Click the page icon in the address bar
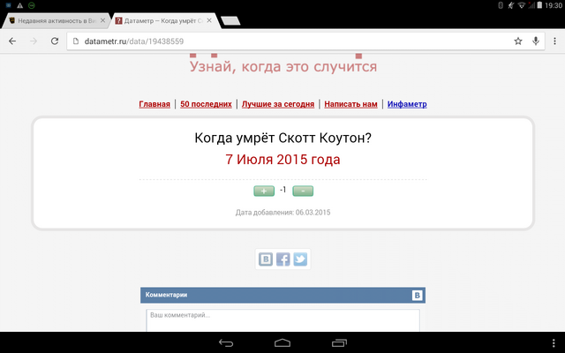Viewport: 565px width, 353px height. (76, 41)
